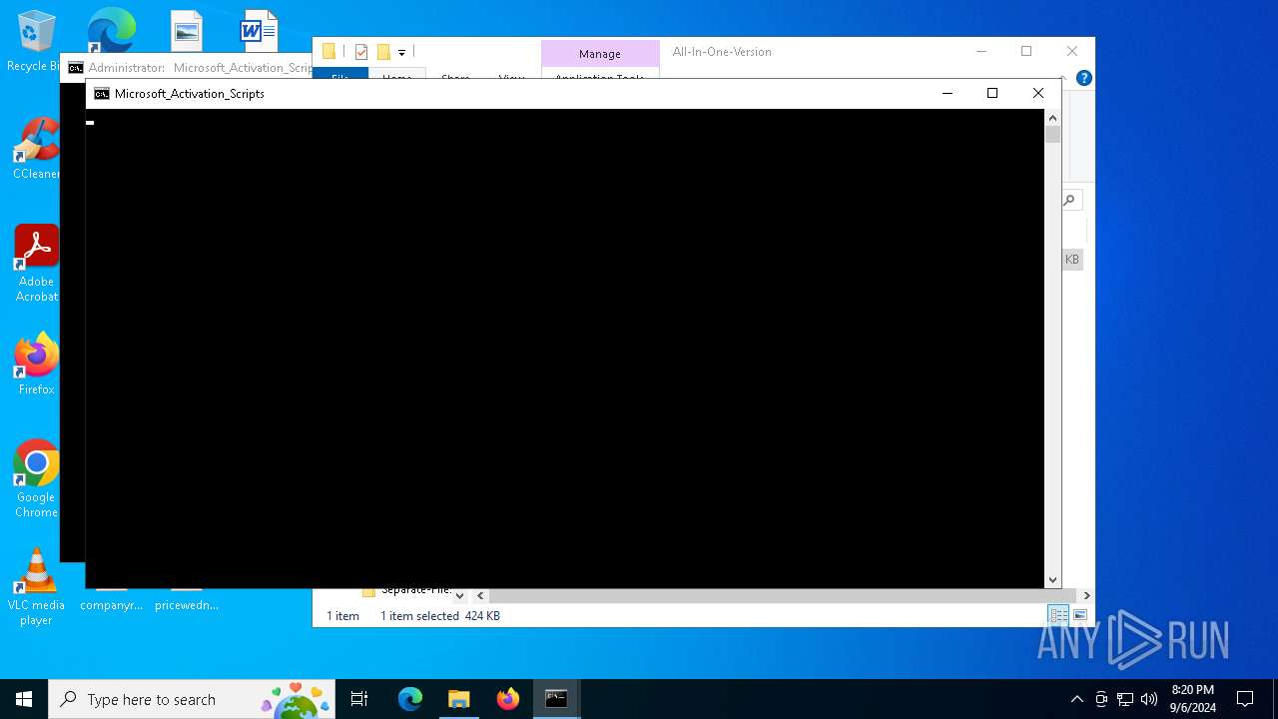The image size is (1278, 719).
Task: Open the Windows Start menu
Action: [24, 699]
